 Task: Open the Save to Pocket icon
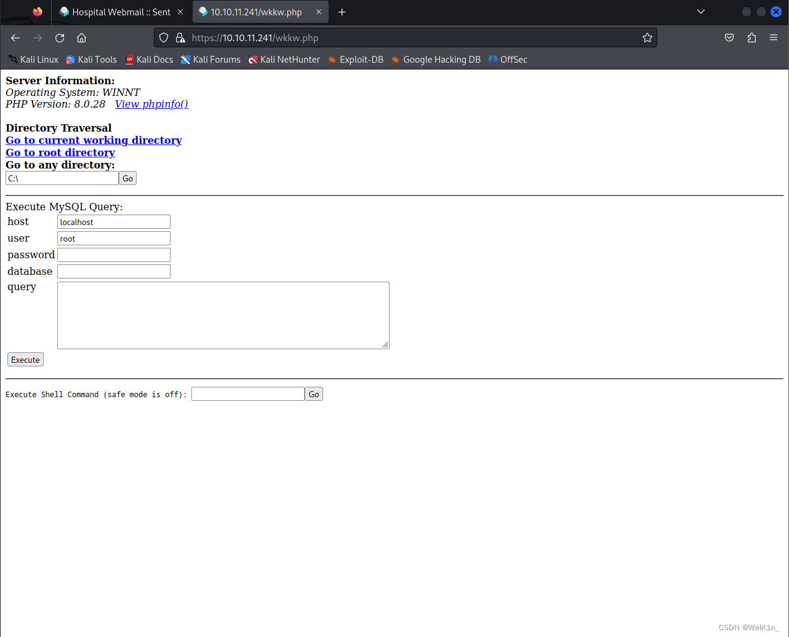point(729,38)
